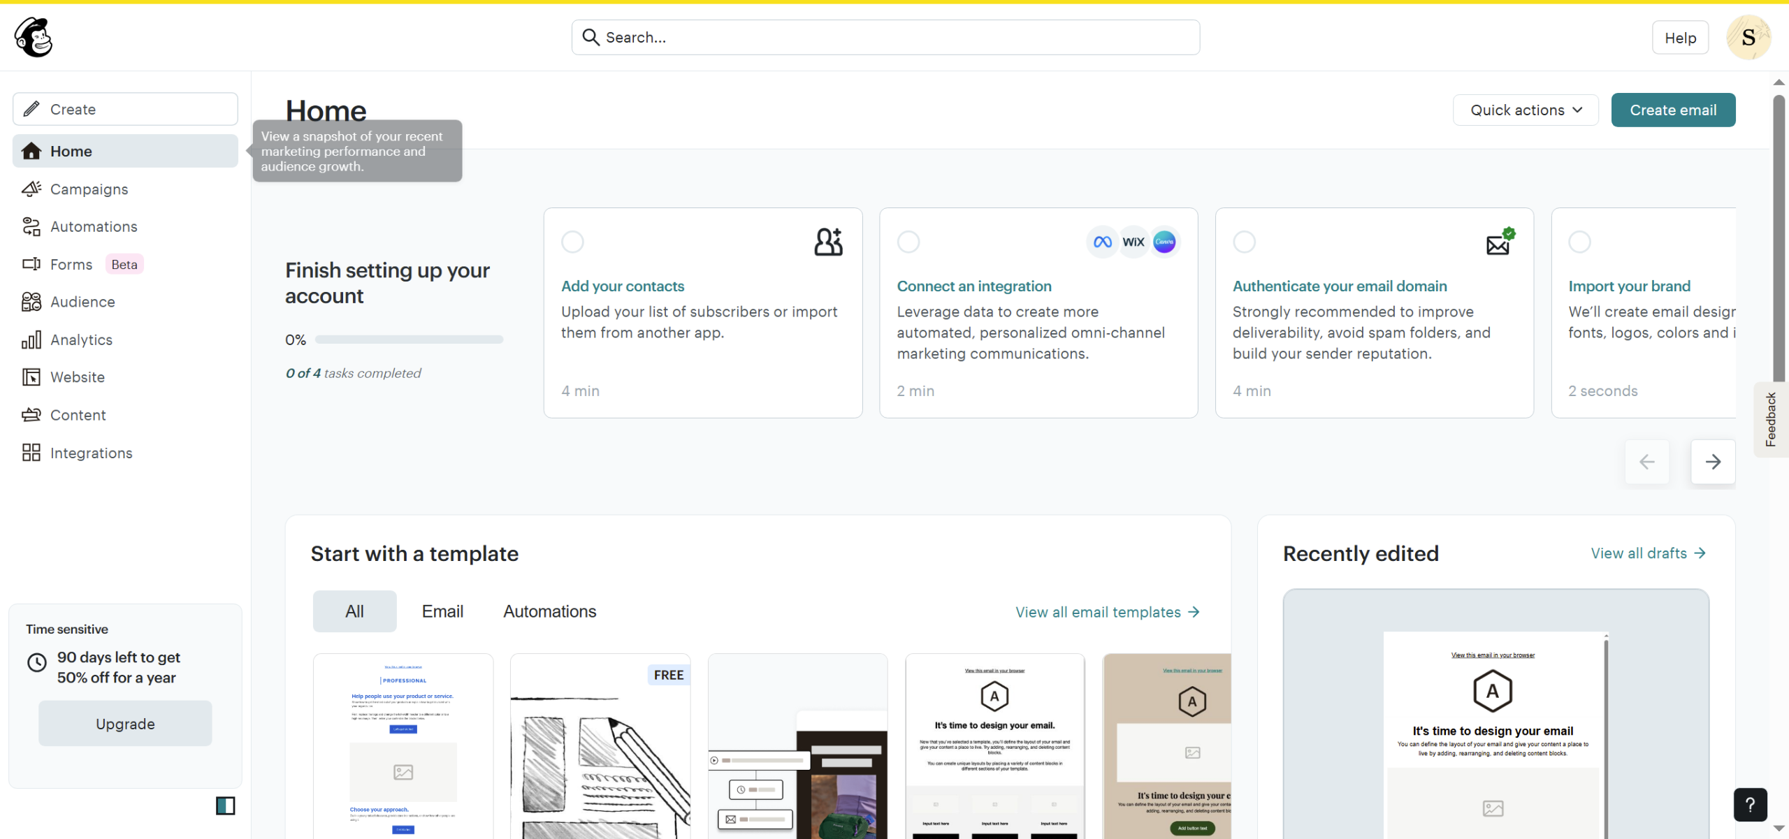The width and height of the screenshot is (1789, 839).
Task: Click the Mailchimp Freddie logo
Action: [x=33, y=37]
